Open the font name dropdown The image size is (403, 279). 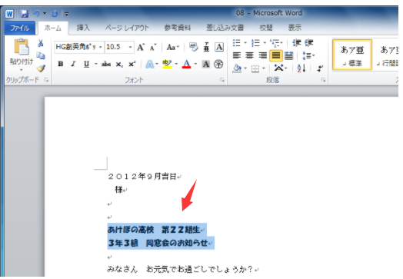click(101, 47)
